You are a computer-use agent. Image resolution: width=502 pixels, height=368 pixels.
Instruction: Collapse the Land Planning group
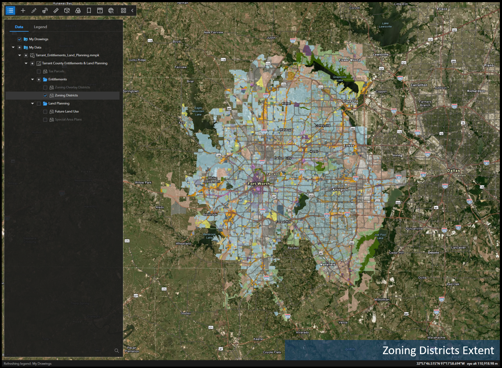click(32, 103)
